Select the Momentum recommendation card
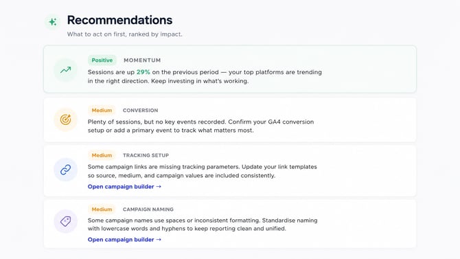Screen dimensions: 460x259 coord(230,69)
